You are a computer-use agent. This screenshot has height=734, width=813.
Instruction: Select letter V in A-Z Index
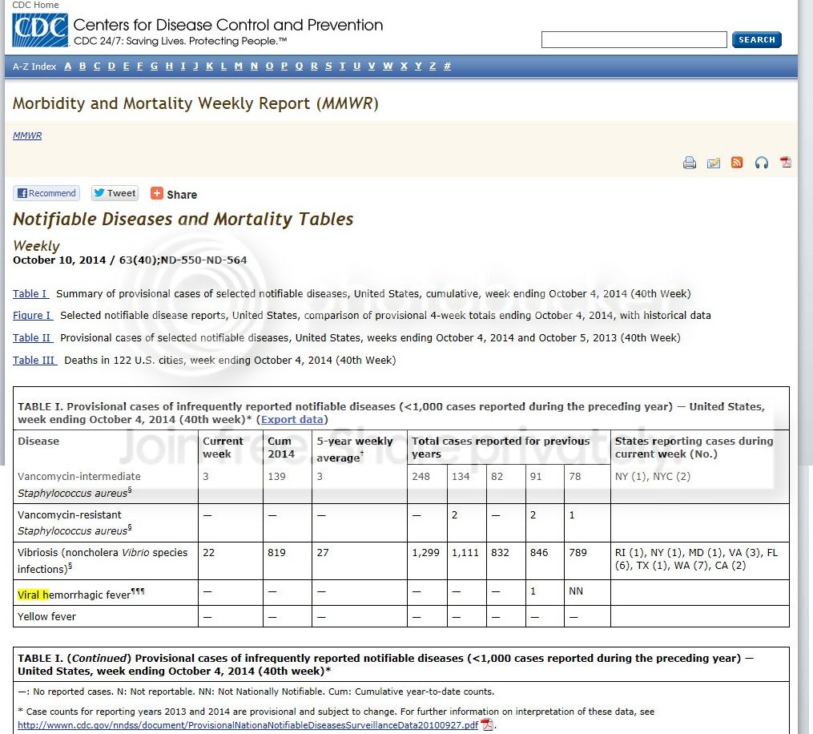(371, 66)
